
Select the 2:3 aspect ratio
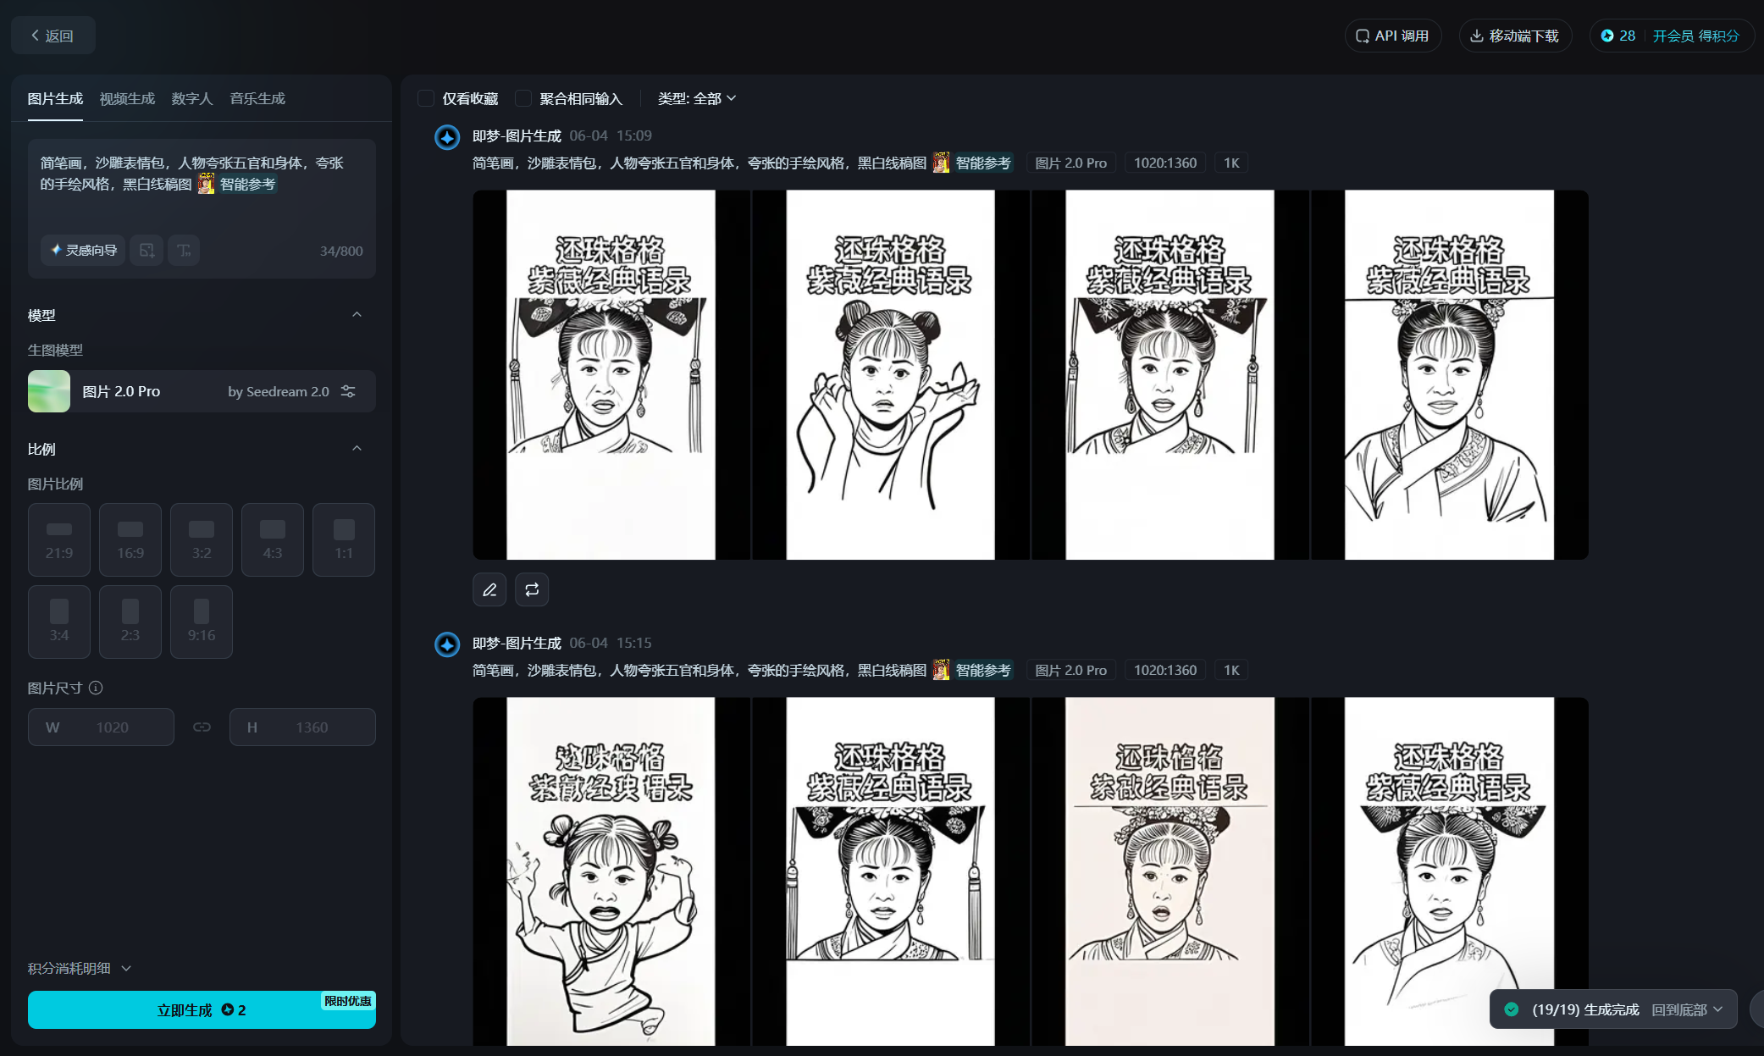(130, 622)
